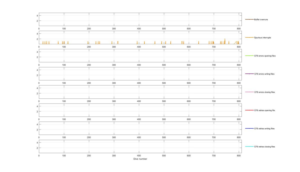This screenshot has width=300, height=172.
Task: Click the 'CF8 errors closing files' legend label
Action: coord(264,92)
